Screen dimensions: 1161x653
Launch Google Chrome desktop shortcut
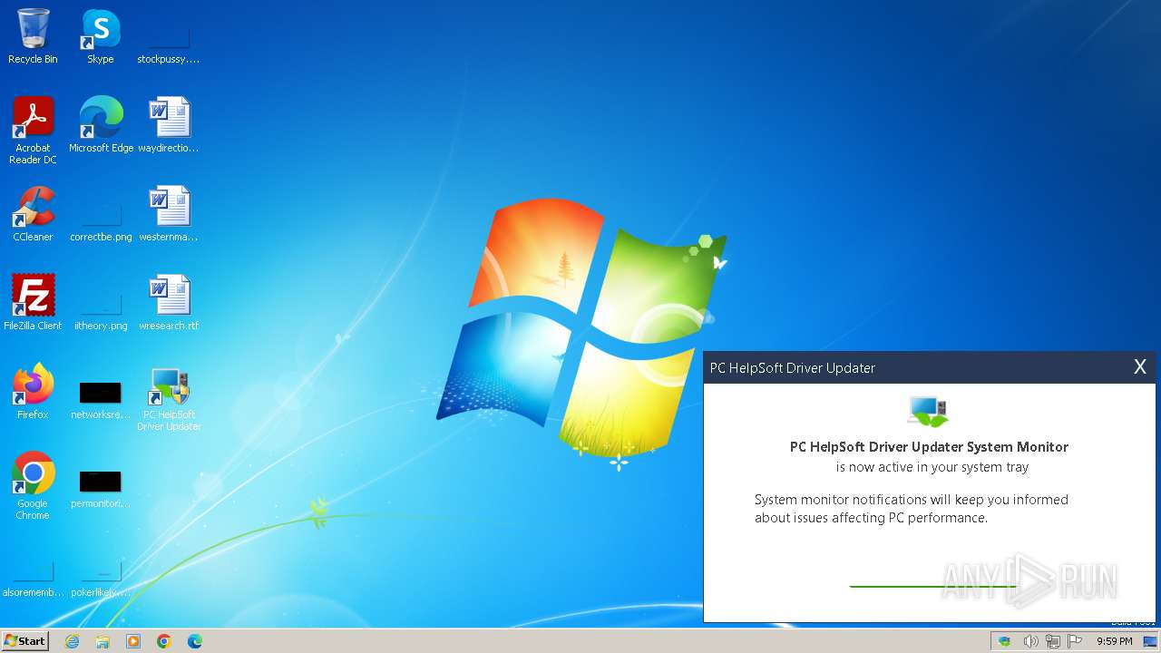[x=33, y=486]
